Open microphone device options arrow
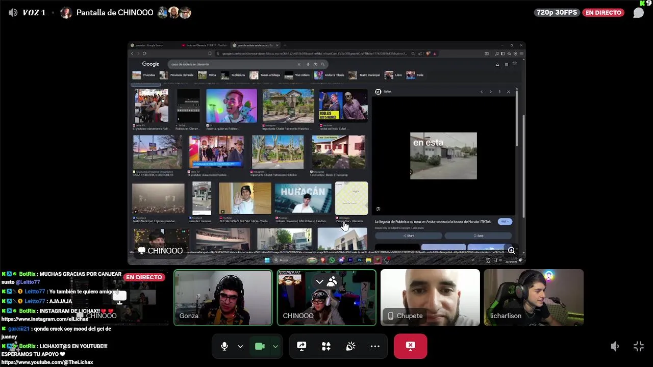This screenshot has width=653, height=367. 240,347
